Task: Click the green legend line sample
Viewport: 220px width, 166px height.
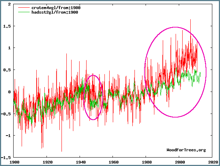Action: point(23,12)
